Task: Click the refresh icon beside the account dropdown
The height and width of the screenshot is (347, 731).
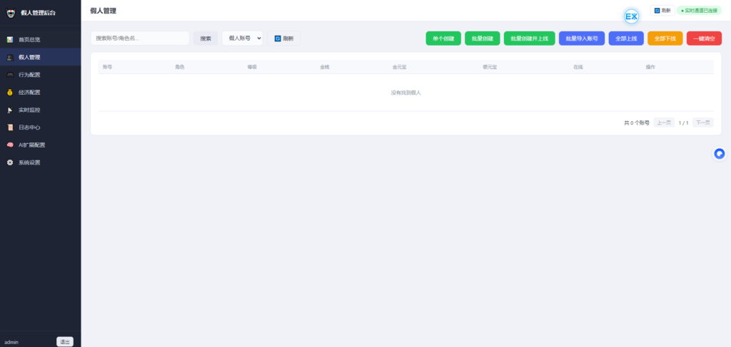Action: (x=278, y=38)
